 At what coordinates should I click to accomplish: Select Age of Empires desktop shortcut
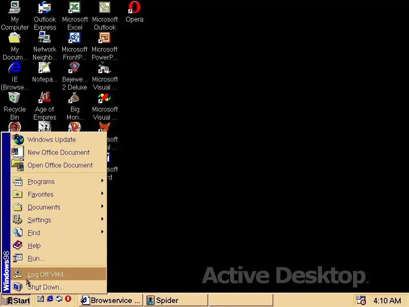click(45, 106)
